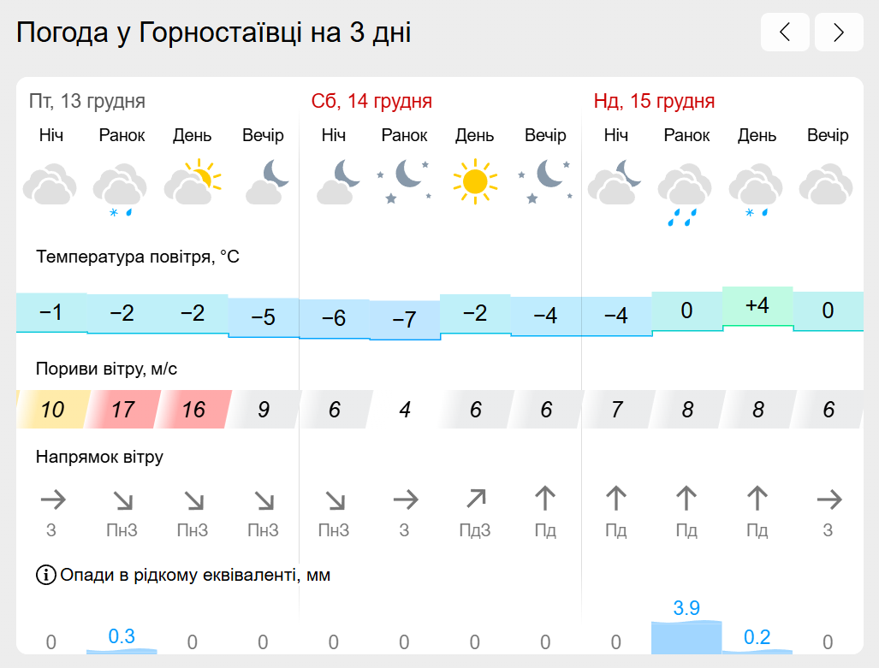Click Sunday night cloudy moon icon
This screenshot has width=879, height=668.
pyautogui.click(x=615, y=181)
